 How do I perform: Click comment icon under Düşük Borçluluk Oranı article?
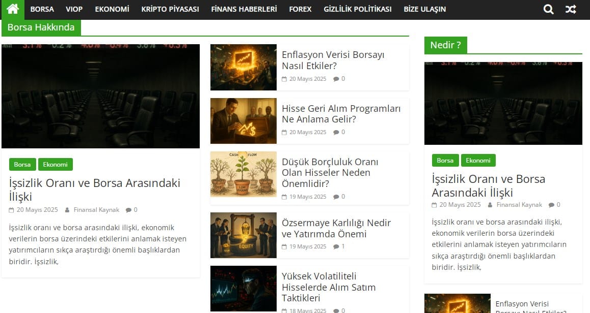336,197
